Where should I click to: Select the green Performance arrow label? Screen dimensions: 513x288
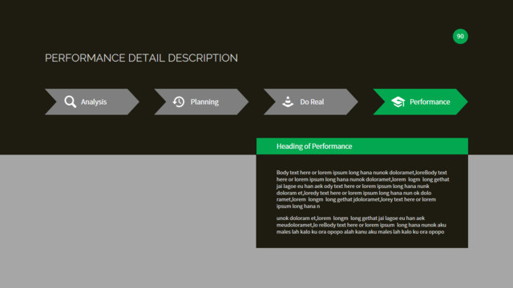(x=430, y=102)
